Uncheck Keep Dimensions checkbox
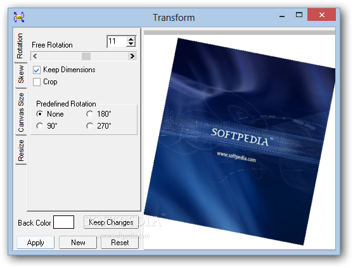The height and width of the screenshot is (268, 353). (37, 70)
